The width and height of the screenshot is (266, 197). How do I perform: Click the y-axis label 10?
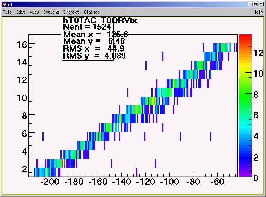(22, 98)
